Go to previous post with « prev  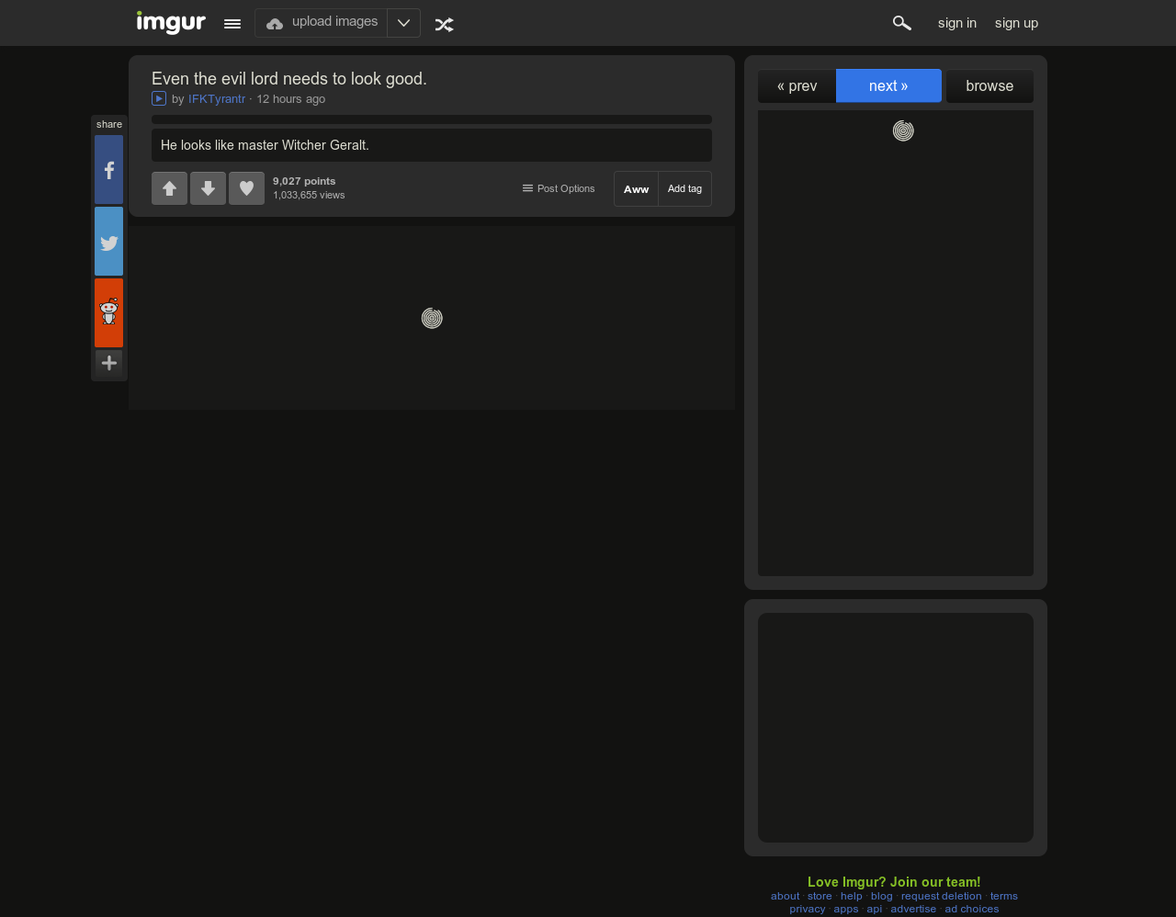(x=797, y=86)
